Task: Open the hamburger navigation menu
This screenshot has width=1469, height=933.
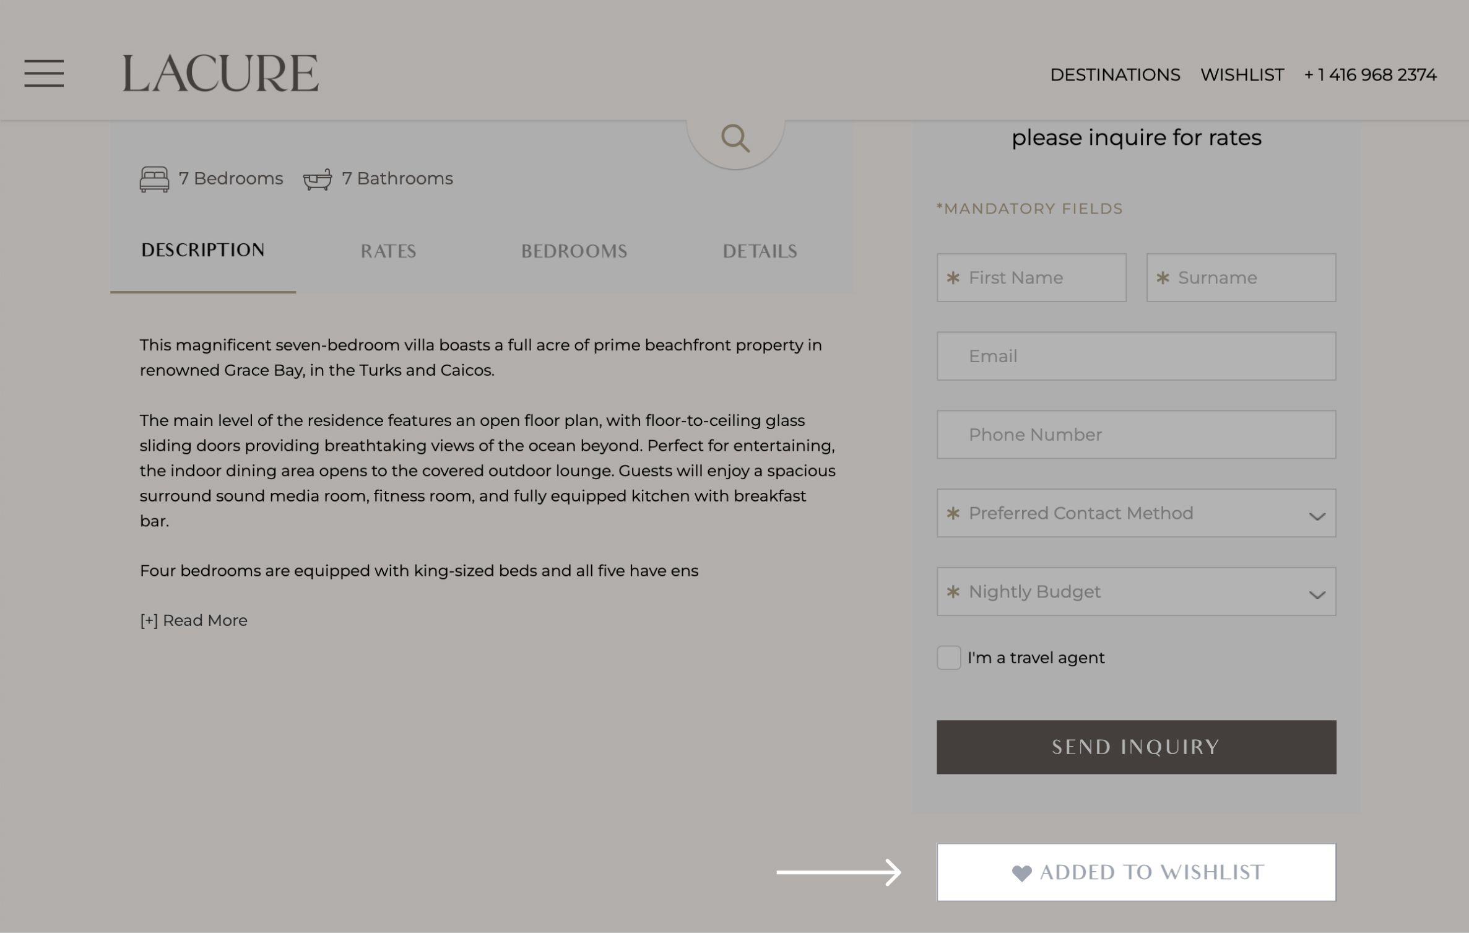Action: 44,74
